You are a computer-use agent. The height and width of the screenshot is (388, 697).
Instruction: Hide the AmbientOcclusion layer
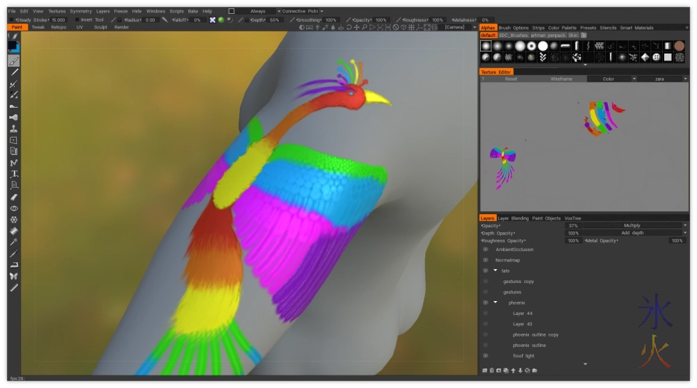(x=485, y=250)
